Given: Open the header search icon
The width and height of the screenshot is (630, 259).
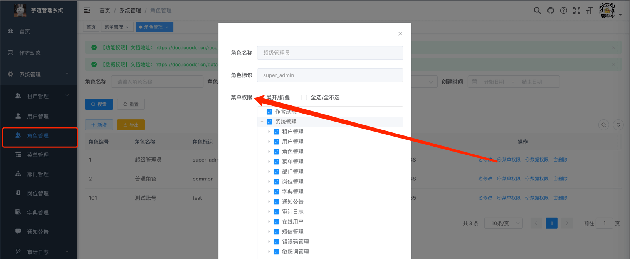Looking at the screenshot, I should [537, 11].
